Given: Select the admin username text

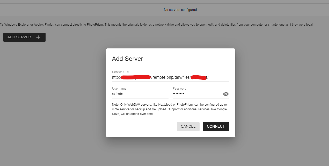Looking at the screenshot, I should (x=117, y=94).
